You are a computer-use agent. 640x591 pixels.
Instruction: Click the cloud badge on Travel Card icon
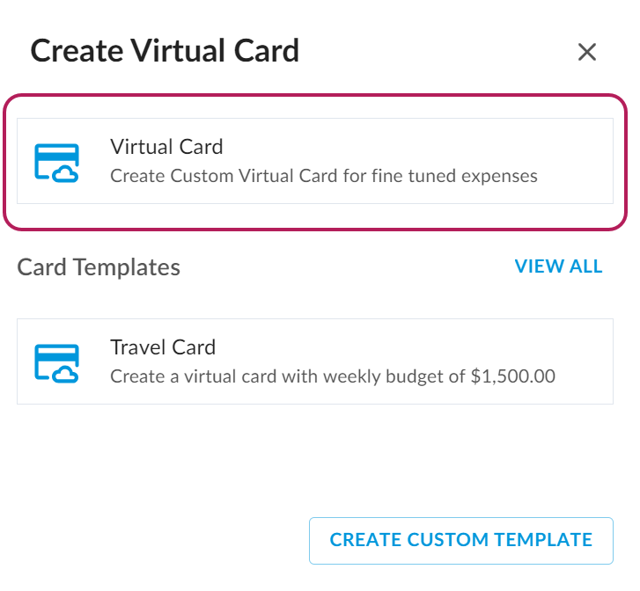click(x=66, y=376)
